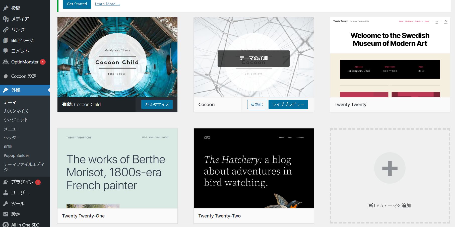Click カスタマイズ button on Cocoon Child

157,105
